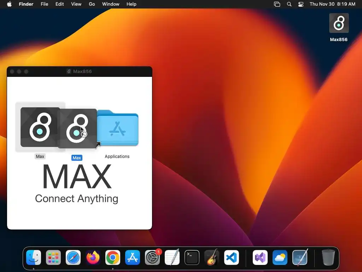Click the highlighted blue Max label
Viewport: 362px width, 272px height.
click(77, 158)
